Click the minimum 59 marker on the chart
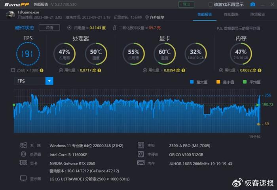The image size is (277, 190). 258,124
